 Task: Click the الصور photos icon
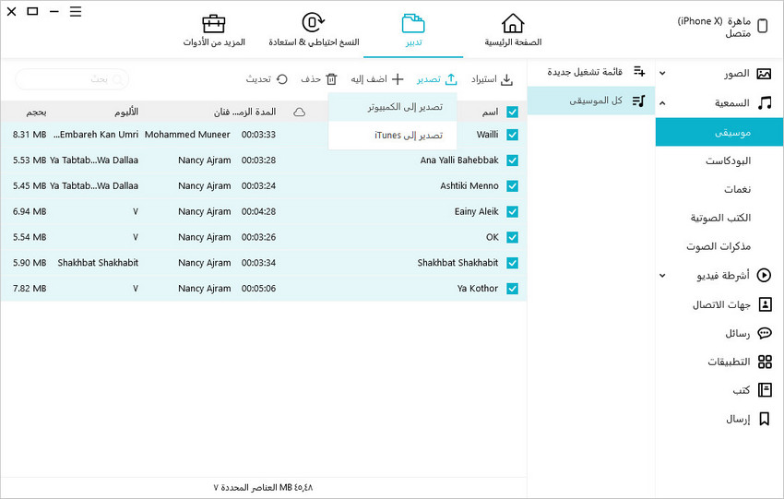pos(764,74)
